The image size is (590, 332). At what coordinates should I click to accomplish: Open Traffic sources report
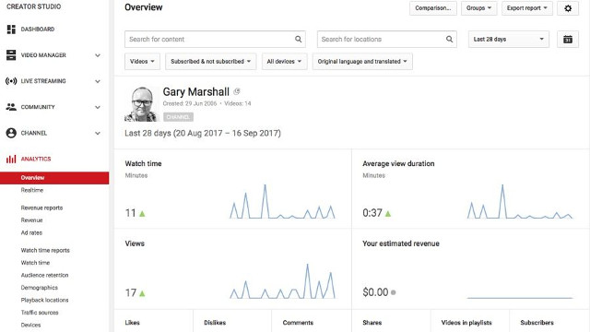click(x=40, y=313)
